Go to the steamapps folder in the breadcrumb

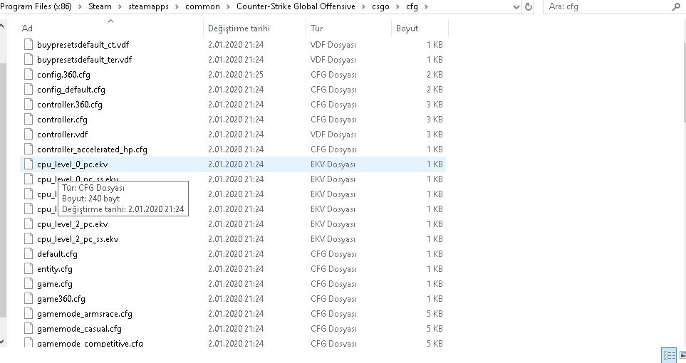coord(148,6)
